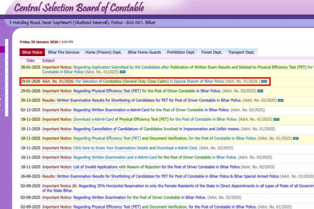This screenshot has width=314, height=209.
Task: Click the NEW badge on 30-01-2025 notice row
Action: click(122, 72)
